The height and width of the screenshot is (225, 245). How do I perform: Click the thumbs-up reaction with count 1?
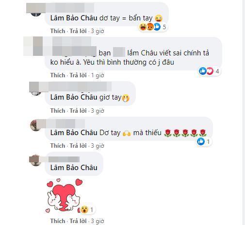(204, 141)
